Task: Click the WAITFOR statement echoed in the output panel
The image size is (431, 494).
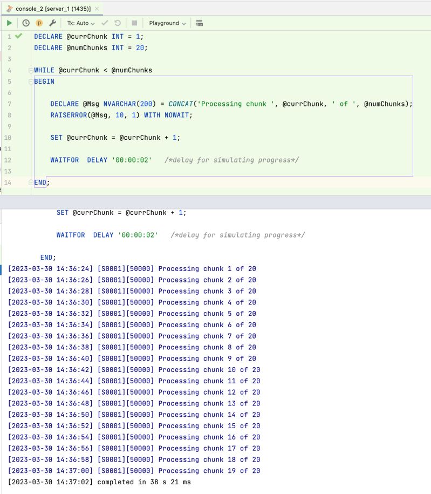Action: [180, 235]
